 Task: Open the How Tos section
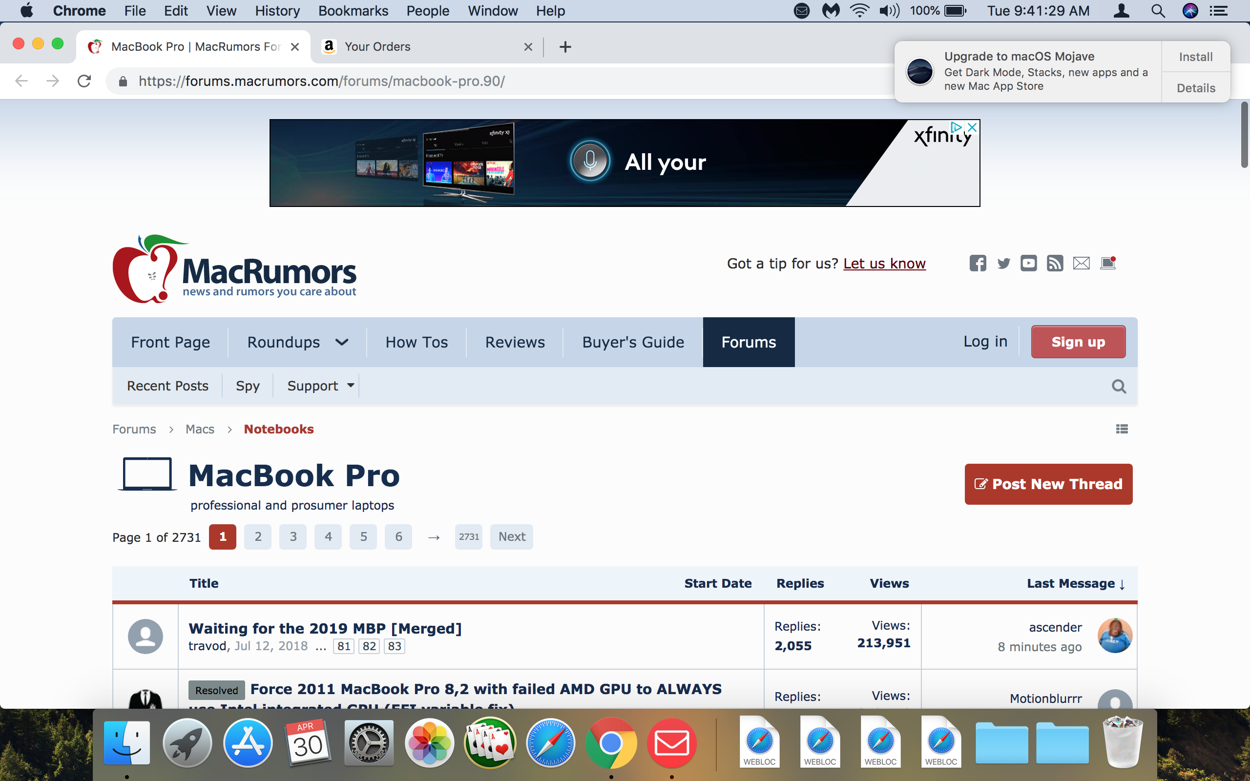[417, 343]
